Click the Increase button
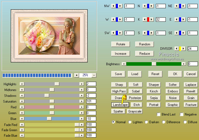The width and height of the screenshot is (199, 140). pyautogui.click(x=121, y=54)
